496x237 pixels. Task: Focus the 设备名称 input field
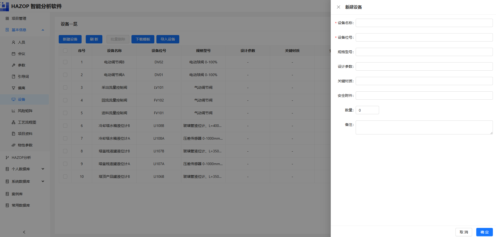click(x=424, y=23)
